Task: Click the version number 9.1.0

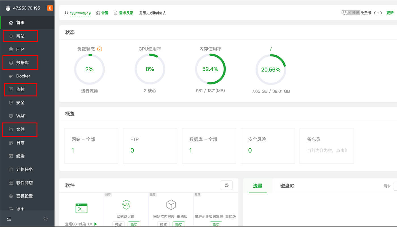Action: pyautogui.click(x=378, y=13)
